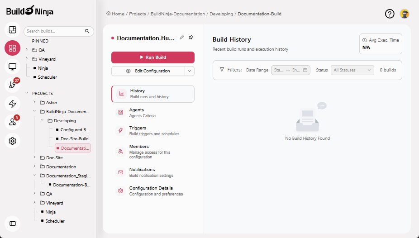419x238 pixels.
Task: Go to Developing in breadcrumb
Action: (221, 14)
